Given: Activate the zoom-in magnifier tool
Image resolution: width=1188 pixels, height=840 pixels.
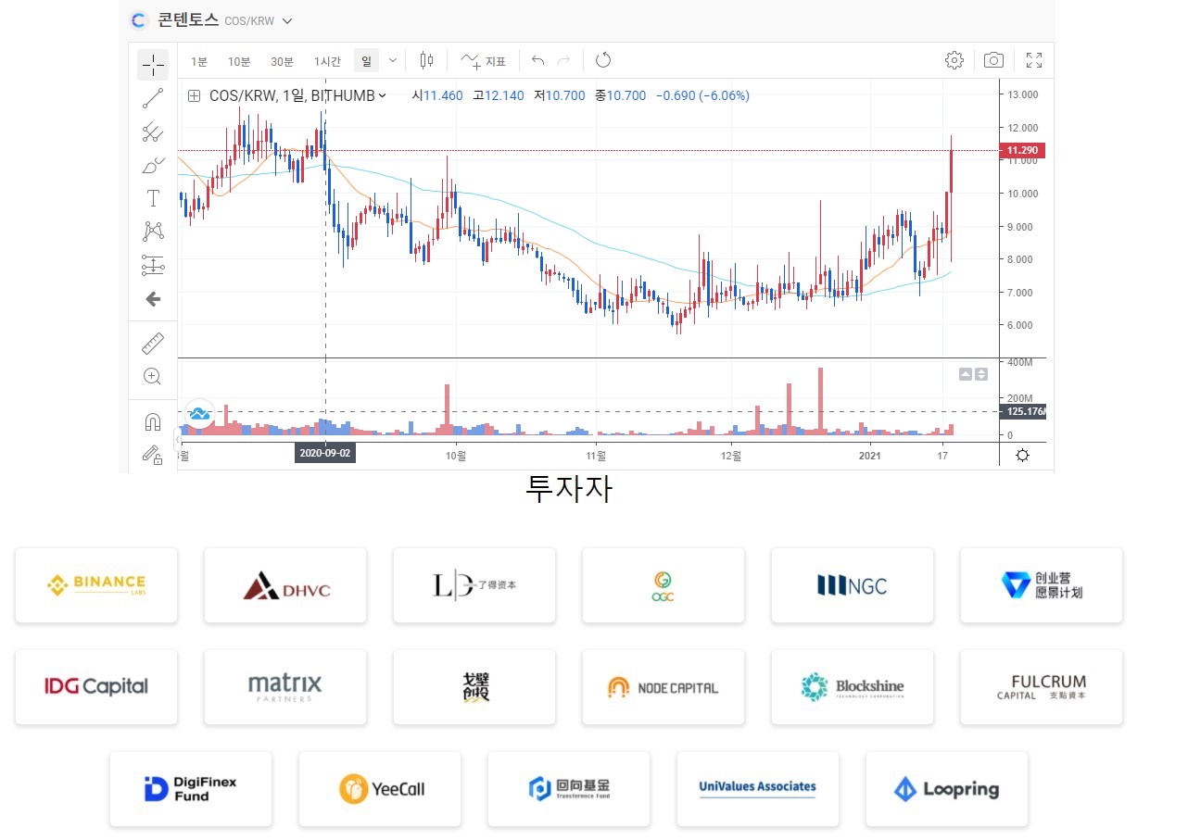Looking at the screenshot, I should pyautogui.click(x=153, y=376).
